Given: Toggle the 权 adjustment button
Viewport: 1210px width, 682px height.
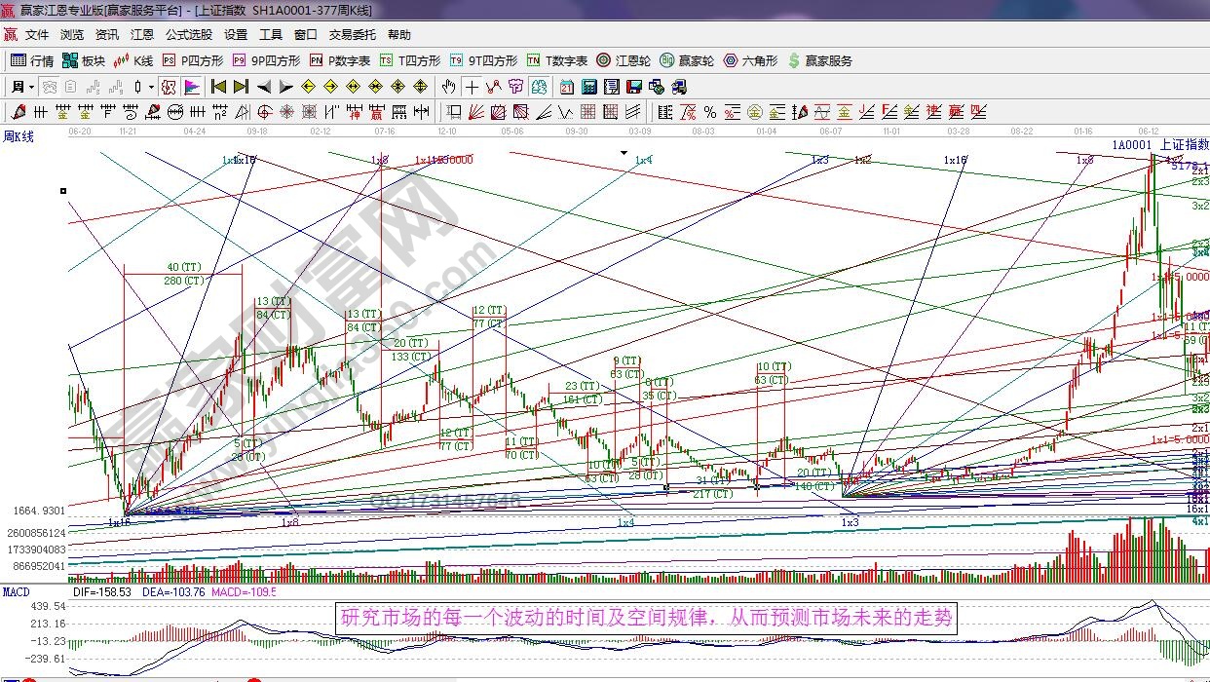Looking at the screenshot, I should [x=169, y=87].
